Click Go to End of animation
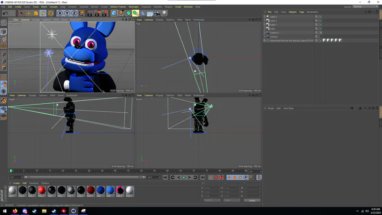The image size is (382, 215). pos(203,178)
